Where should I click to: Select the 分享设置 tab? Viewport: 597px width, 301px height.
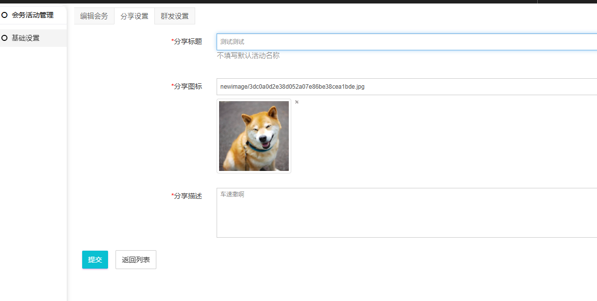(x=134, y=16)
